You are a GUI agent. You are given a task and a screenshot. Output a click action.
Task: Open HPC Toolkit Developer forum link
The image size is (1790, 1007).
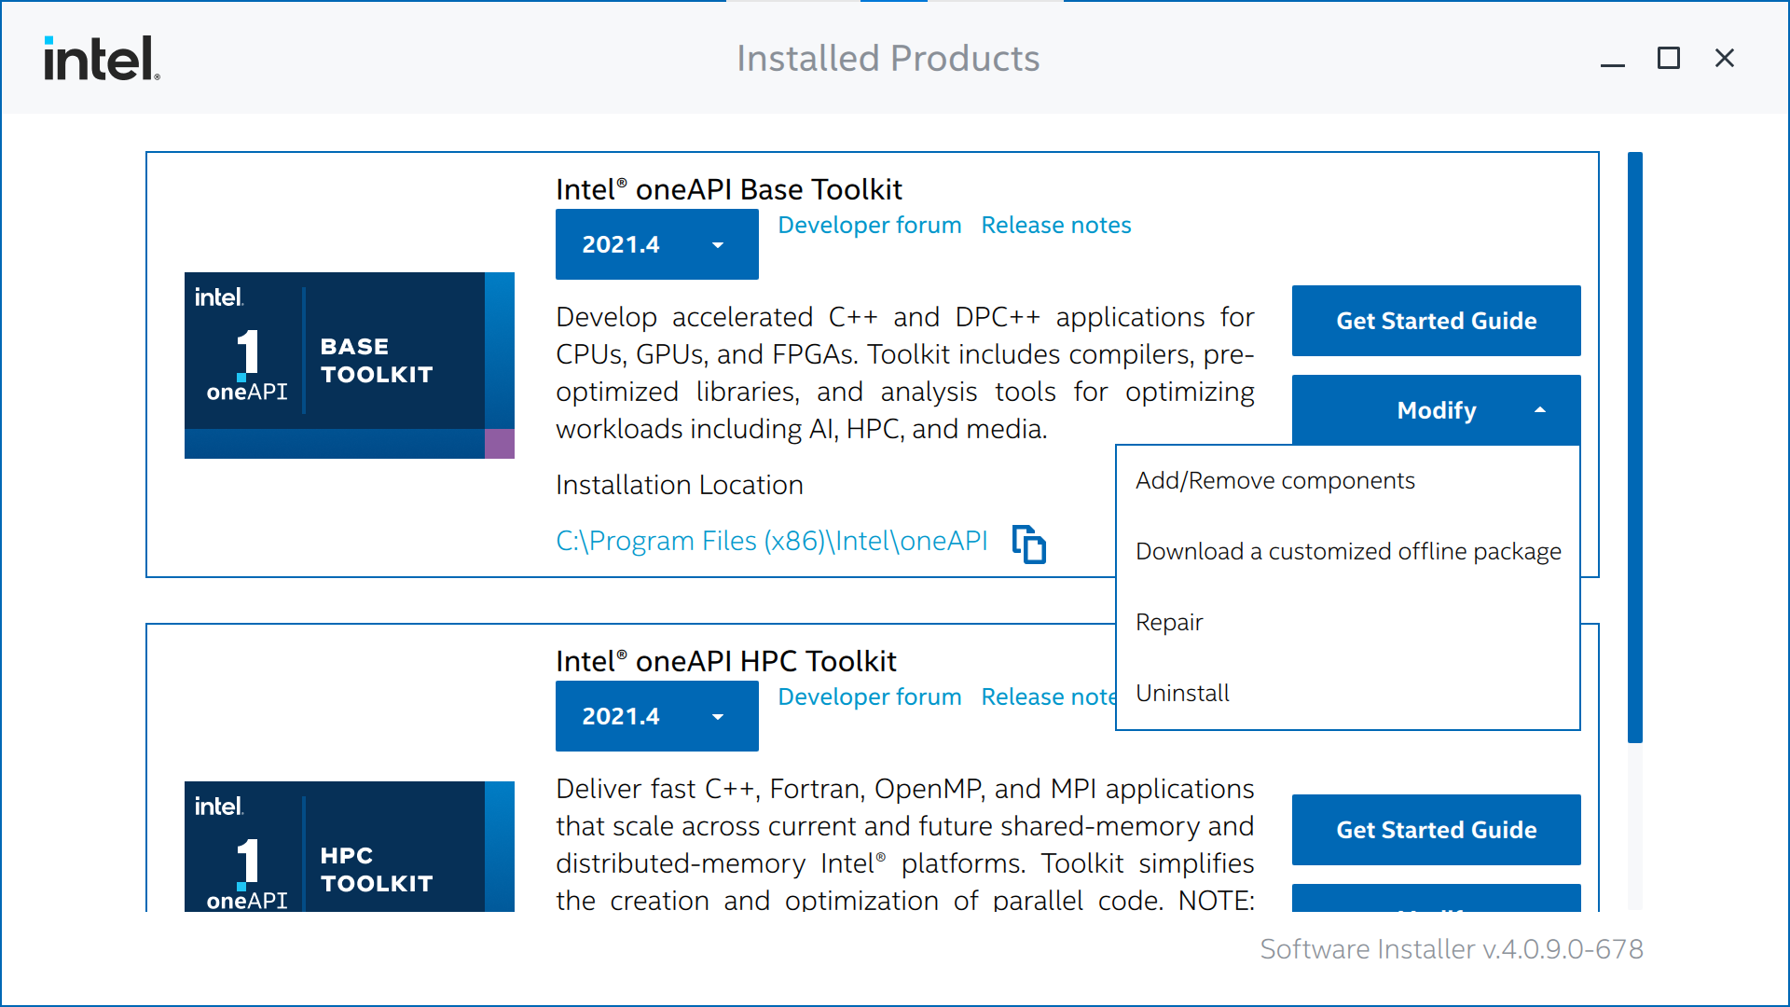pos(869,697)
